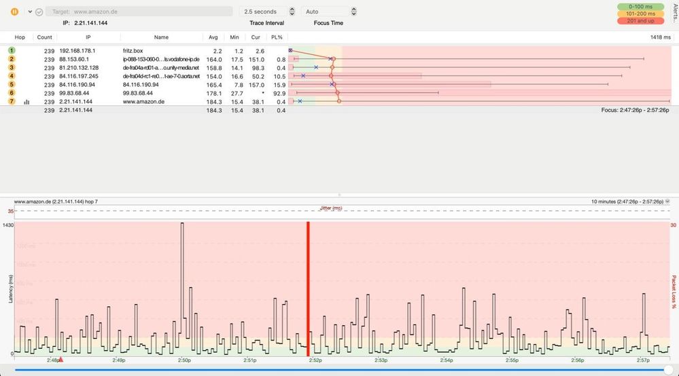This screenshot has height=376, width=679.
Task: Select the vodafone-ip.de hostname in hop 2
Action: coord(161,59)
